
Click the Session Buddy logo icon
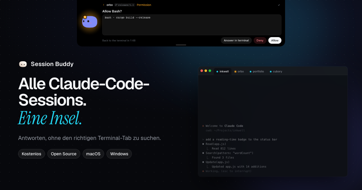coord(23,64)
